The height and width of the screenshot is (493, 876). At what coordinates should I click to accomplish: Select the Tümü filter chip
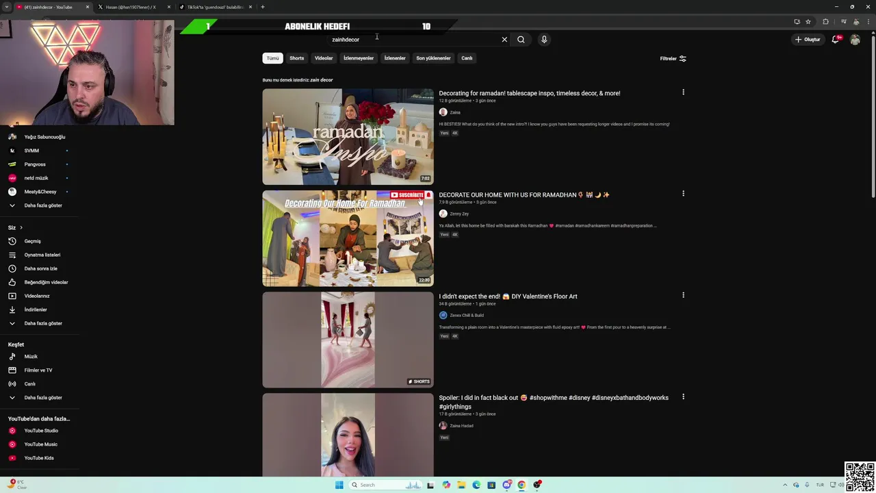coord(272,58)
